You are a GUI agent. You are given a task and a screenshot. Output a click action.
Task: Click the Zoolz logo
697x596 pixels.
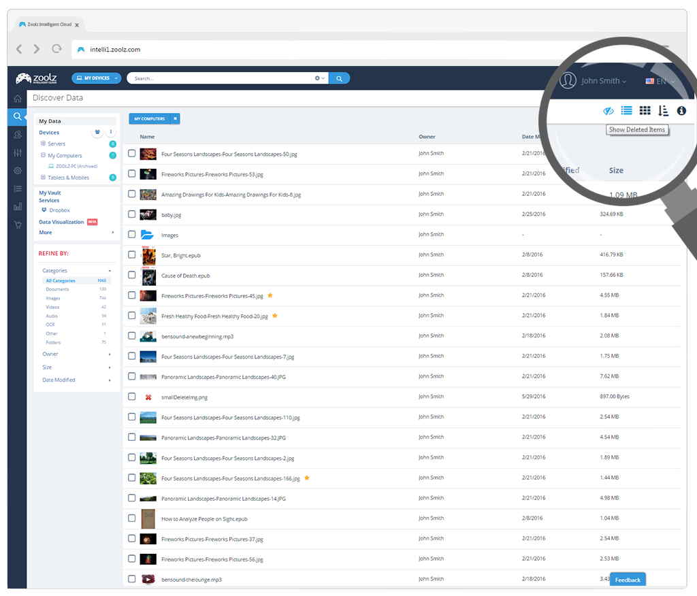coord(37,78)
